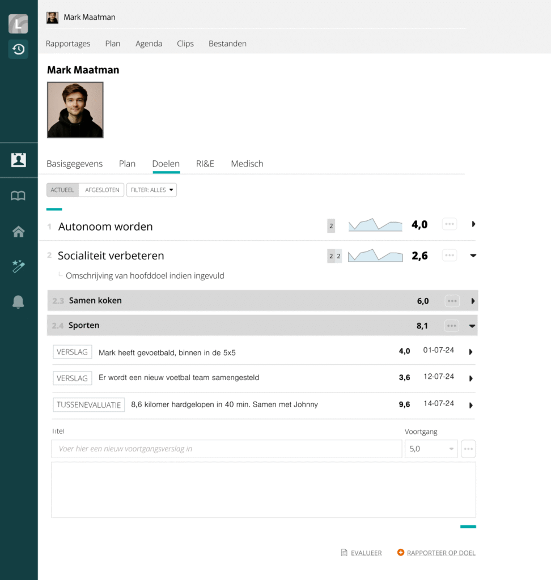Image resolution: width=551 pixels, height=580 pixels.
Task: Click the history clock icon in sidebar
Action: [x=18, y=49]
